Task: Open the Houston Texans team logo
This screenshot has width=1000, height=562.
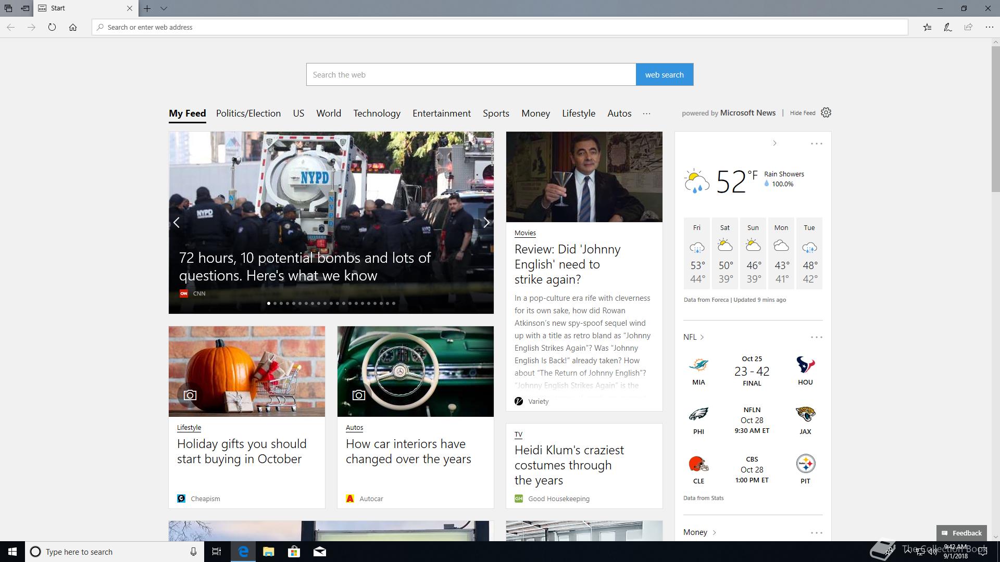Action: coord(805,365)
